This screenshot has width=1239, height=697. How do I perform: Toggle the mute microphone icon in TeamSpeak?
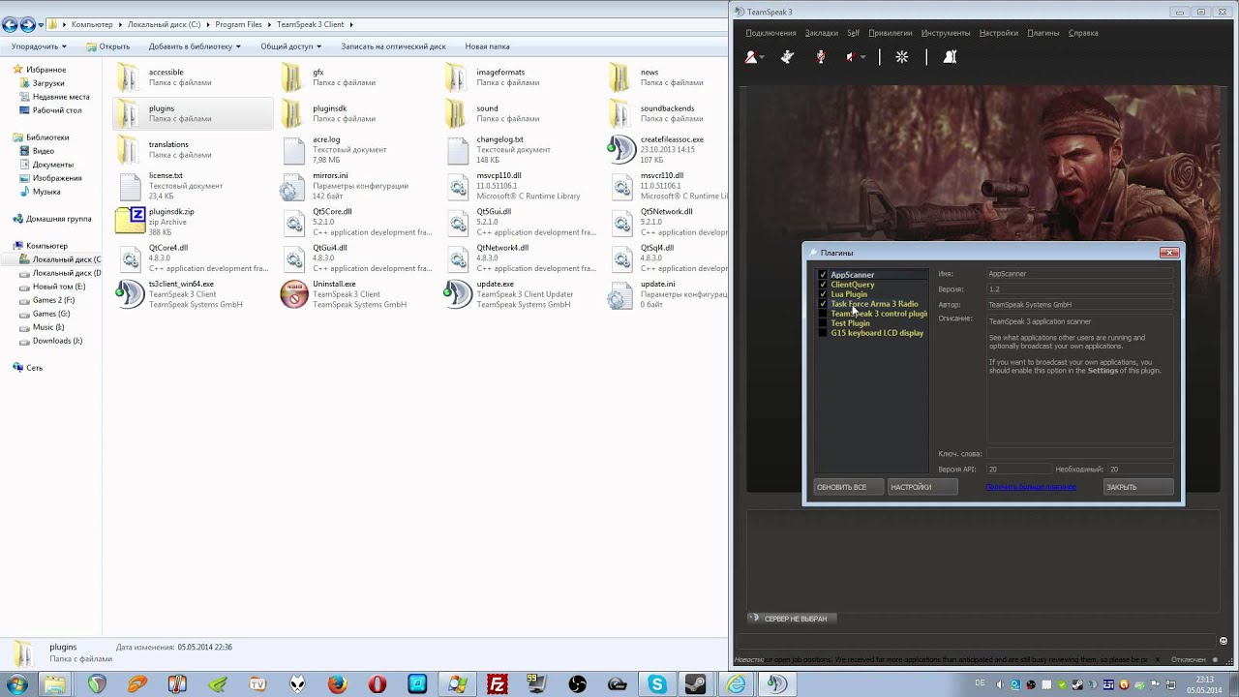point(821,57)
